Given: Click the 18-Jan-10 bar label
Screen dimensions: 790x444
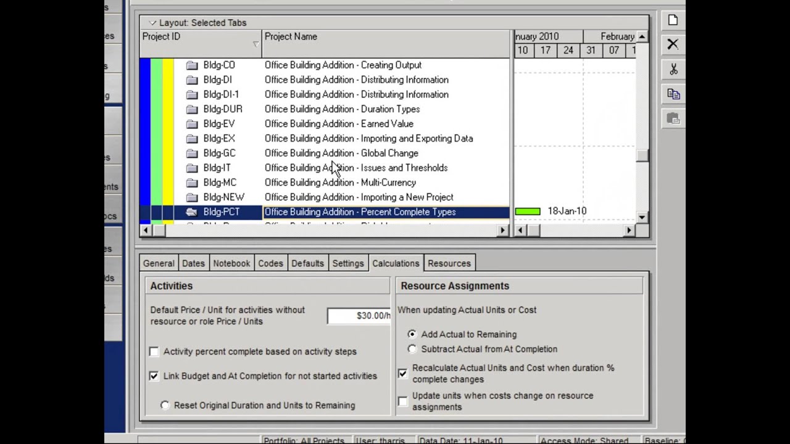Looking at the screenshot, I should (567, 211).
